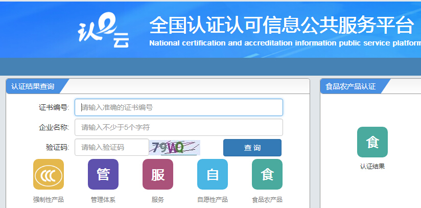The width and height of the screenshot is (421, 208).
Task: Open the pink 服 service certification icon
Action: pyautogui.click(x=158, y=174)
